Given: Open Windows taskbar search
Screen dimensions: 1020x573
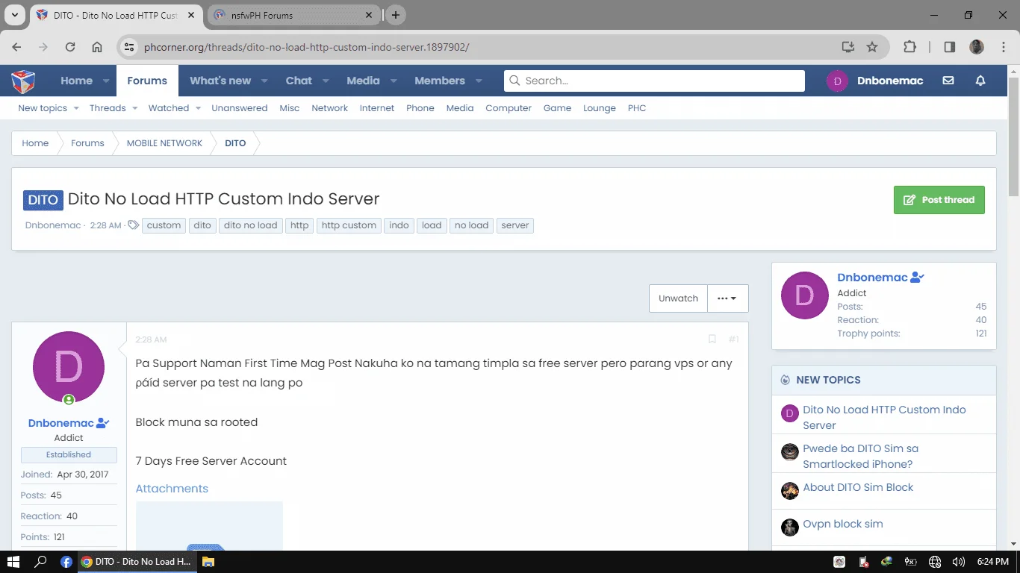Looking at the screenshot, I should tap(41, 562).
